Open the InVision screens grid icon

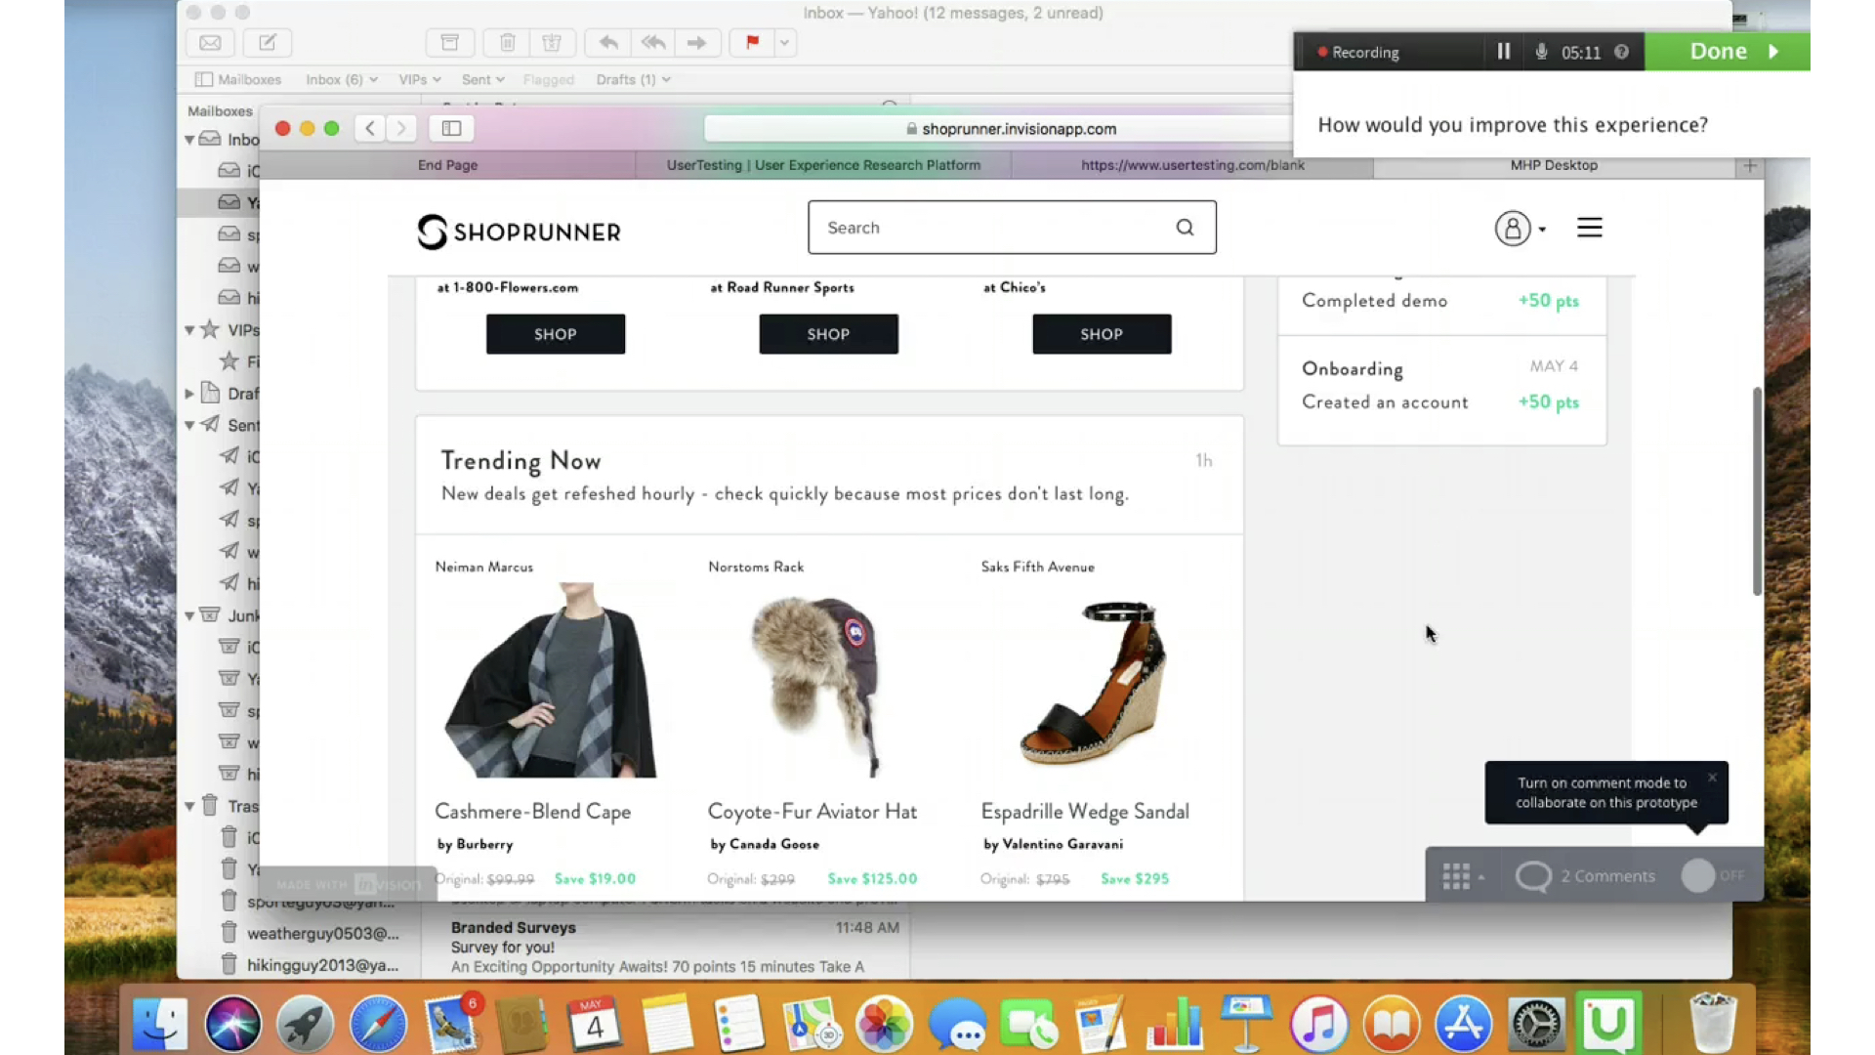click(x=1456, y=876)
